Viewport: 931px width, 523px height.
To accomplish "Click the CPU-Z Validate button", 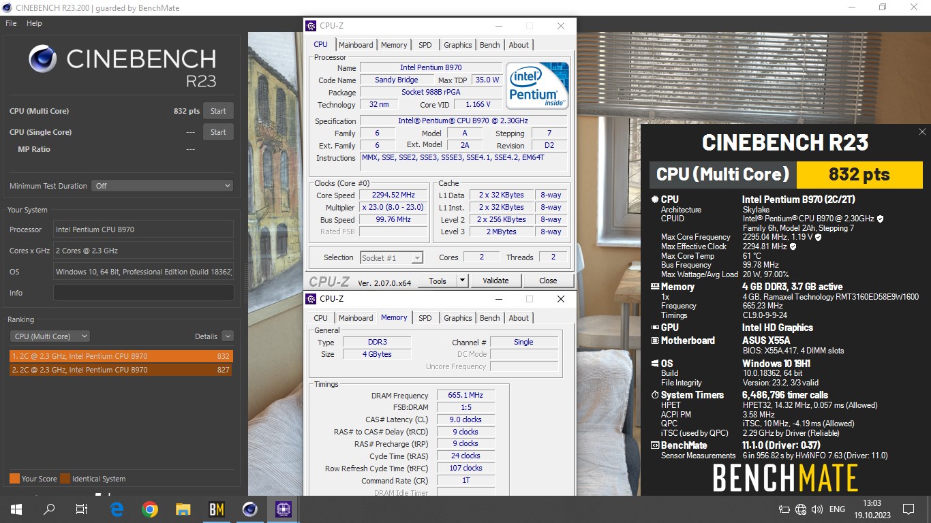I will (495, 281).
